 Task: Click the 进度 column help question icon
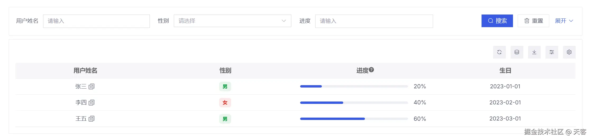tap(371, 70)
